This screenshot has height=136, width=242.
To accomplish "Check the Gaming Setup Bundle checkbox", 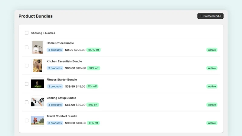I will coord(27,102).
